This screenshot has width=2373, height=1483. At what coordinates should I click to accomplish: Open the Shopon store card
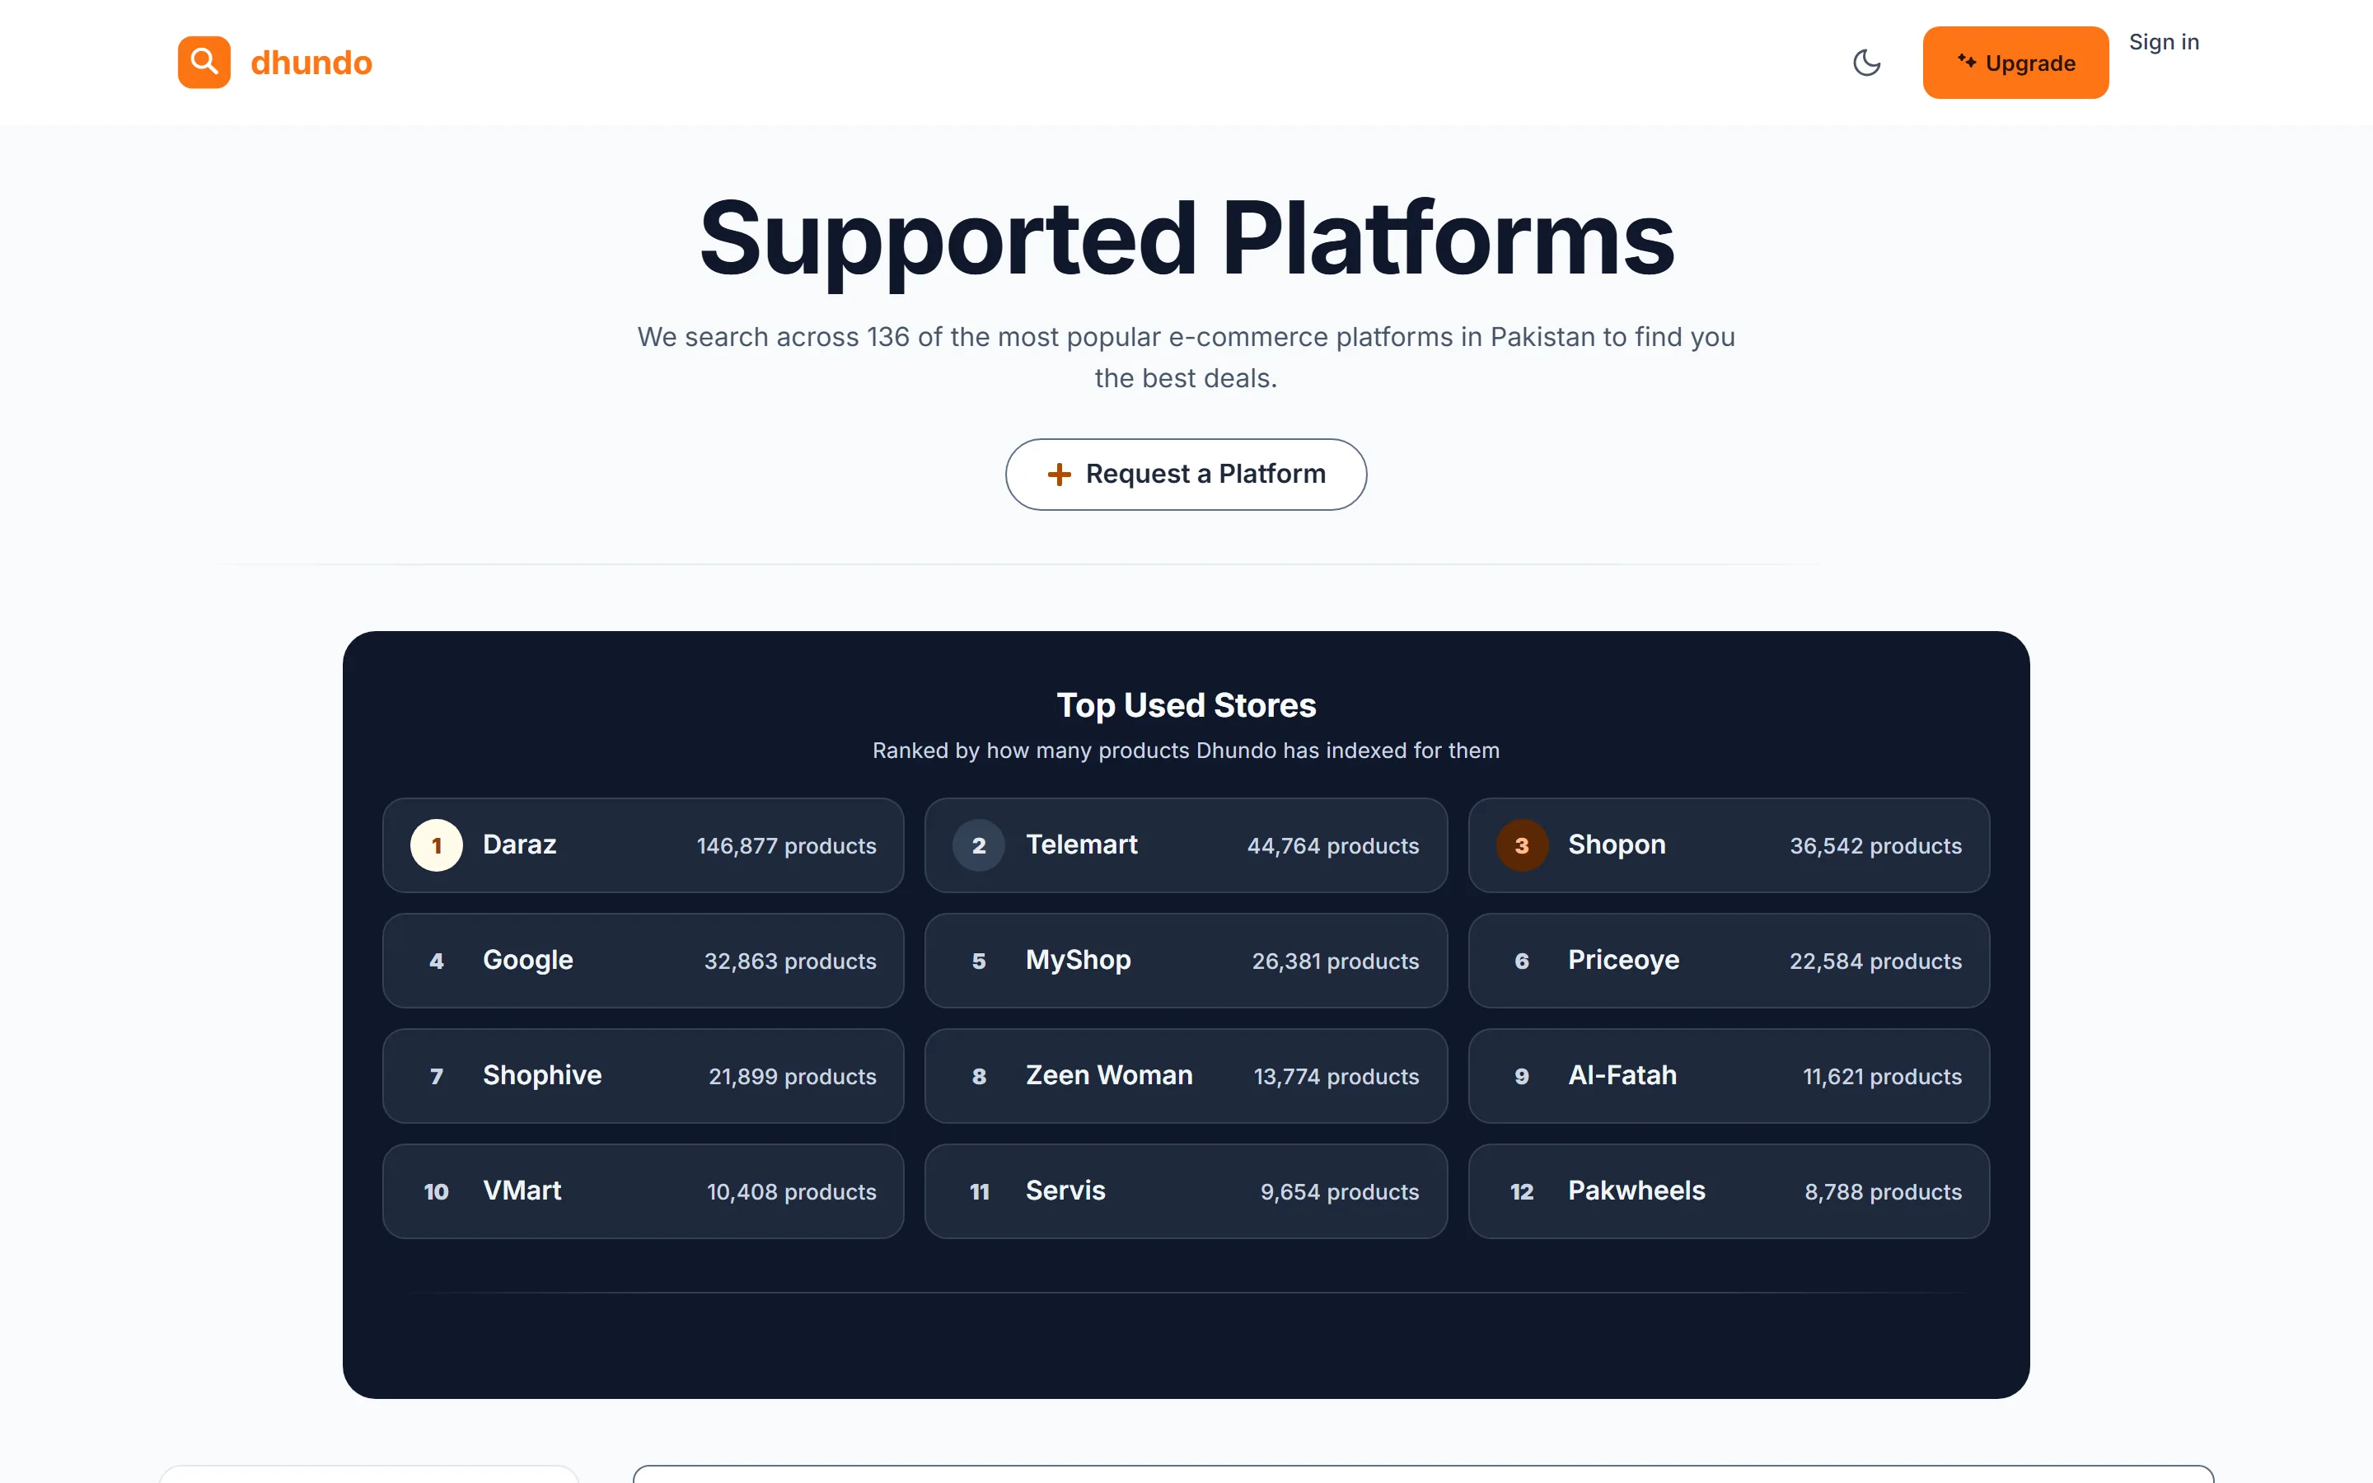click(x=1729, y=845)
